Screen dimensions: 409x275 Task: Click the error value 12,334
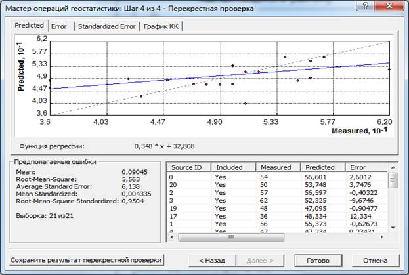[360, 216]
